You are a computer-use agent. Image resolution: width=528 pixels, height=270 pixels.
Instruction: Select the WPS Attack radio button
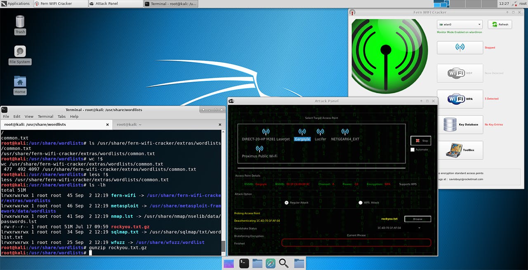(x=361, y=203)
